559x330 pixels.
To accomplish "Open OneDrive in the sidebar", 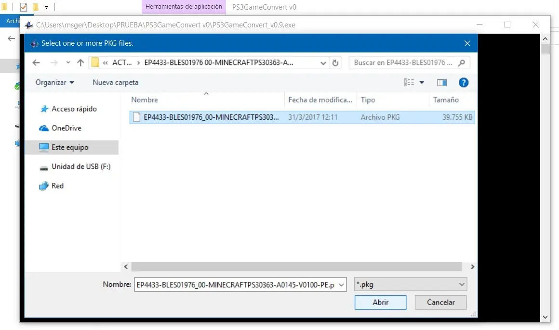I will coord(67,128).
